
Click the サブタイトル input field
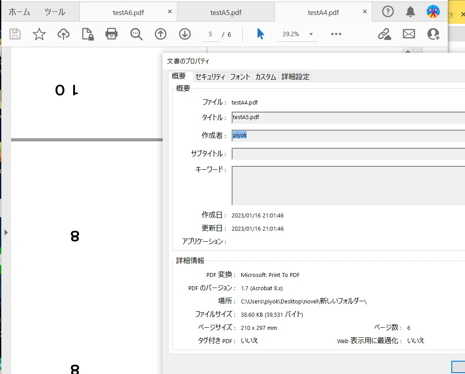[348, 154]
